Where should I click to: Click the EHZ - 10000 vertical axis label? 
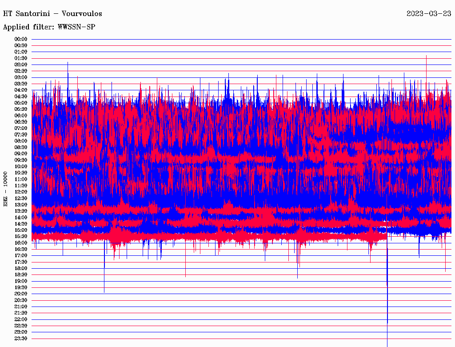6,189
